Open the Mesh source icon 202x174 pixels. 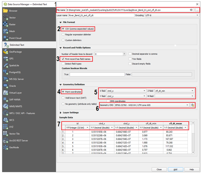tap(5, 31)
